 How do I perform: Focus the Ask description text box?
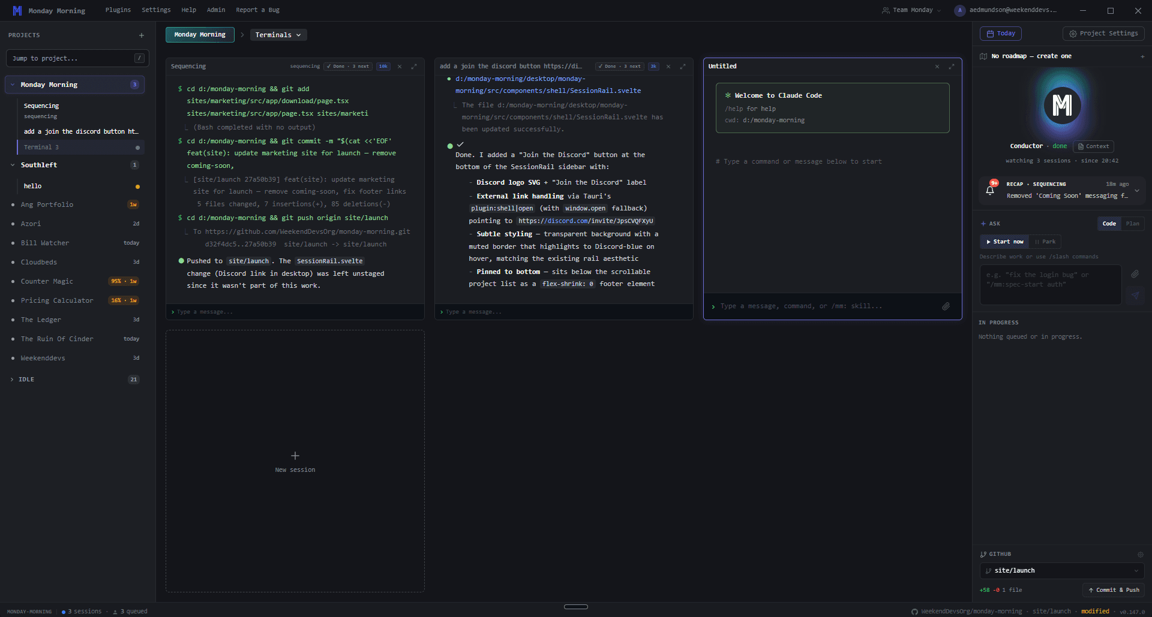tap(1051, 285)
